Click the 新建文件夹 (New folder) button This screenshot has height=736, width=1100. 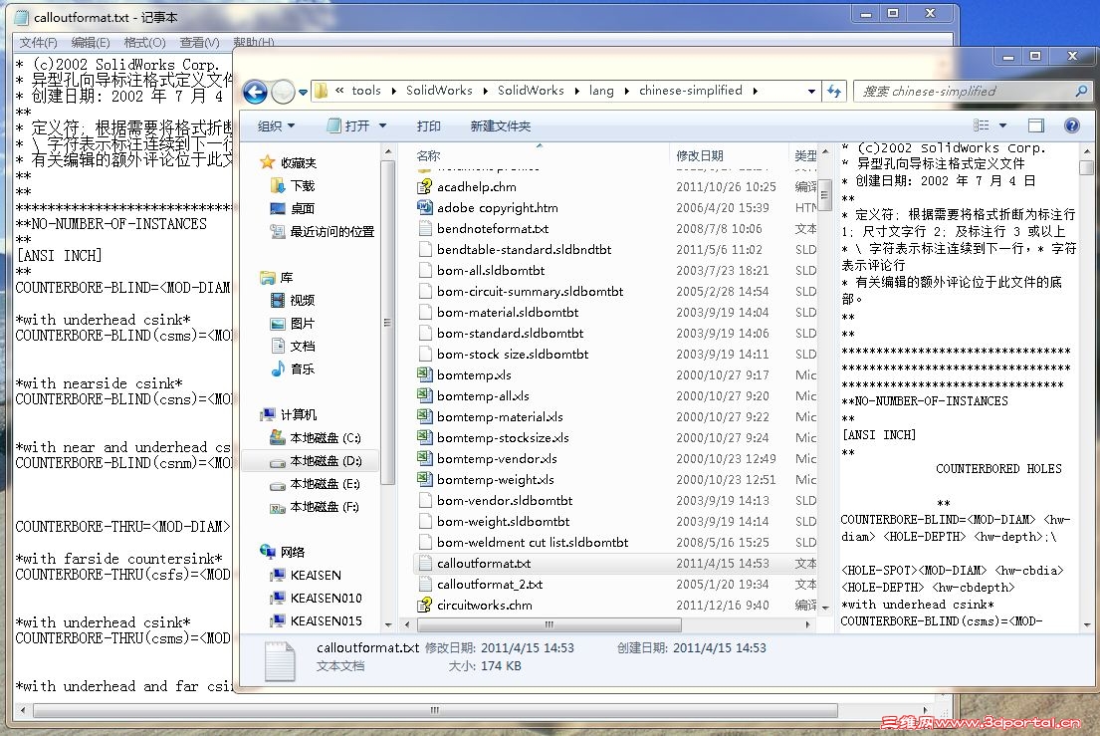[500, 126]
